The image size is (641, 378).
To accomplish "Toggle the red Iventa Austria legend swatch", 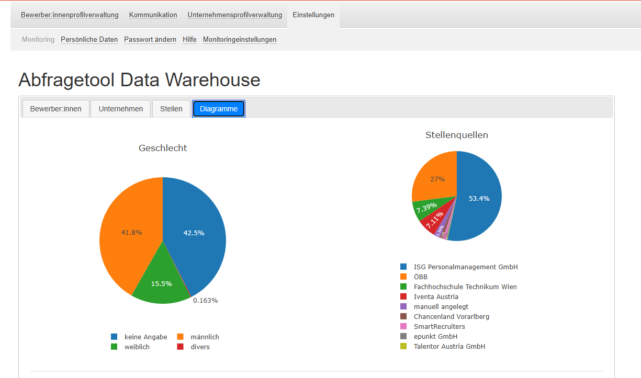I will [x=403, y=296].
